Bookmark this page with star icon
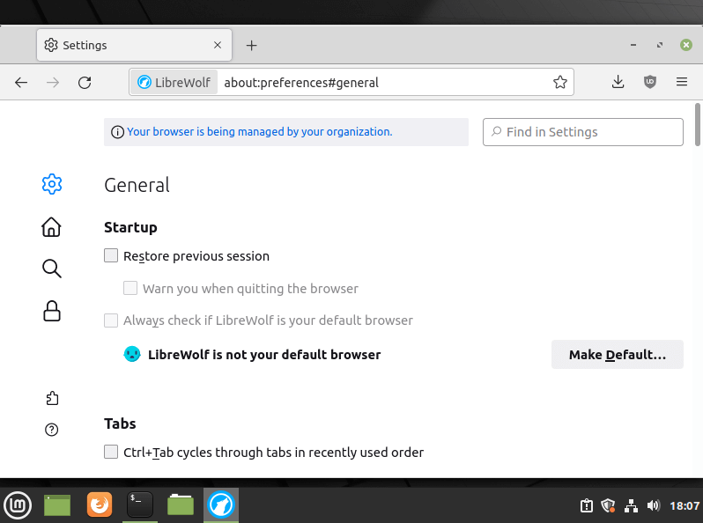 click(559, 83)
